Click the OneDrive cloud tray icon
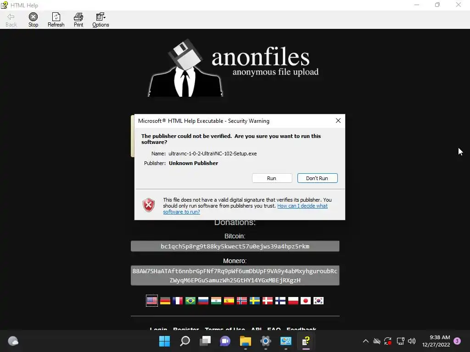470x352 pixels. pos(377,341)
